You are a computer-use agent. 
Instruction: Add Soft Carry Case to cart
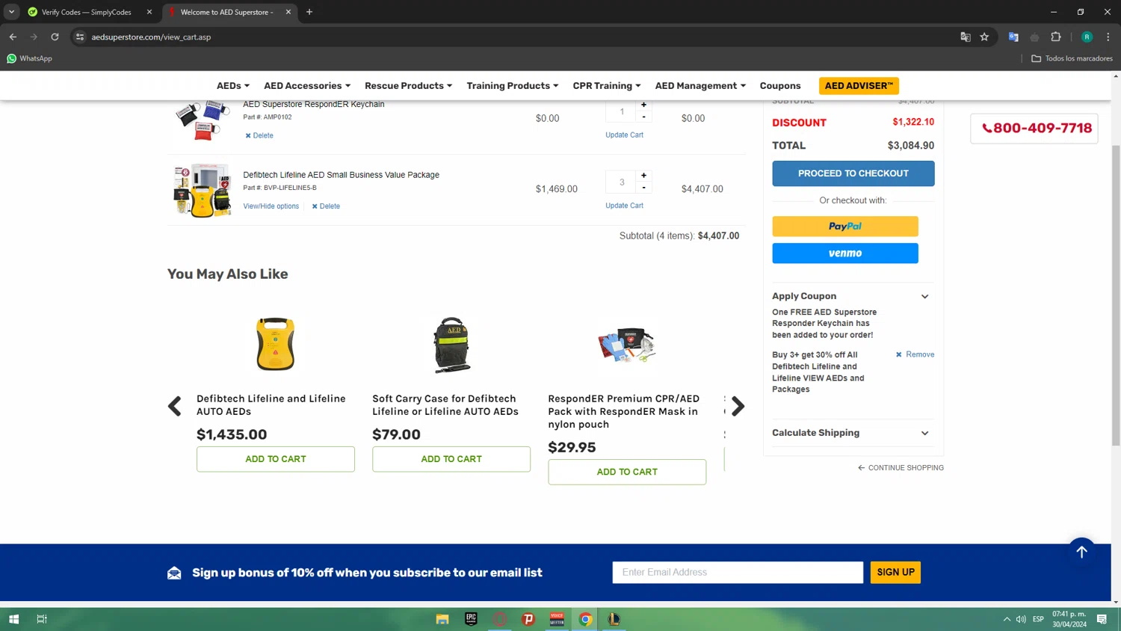coord(451,459)
